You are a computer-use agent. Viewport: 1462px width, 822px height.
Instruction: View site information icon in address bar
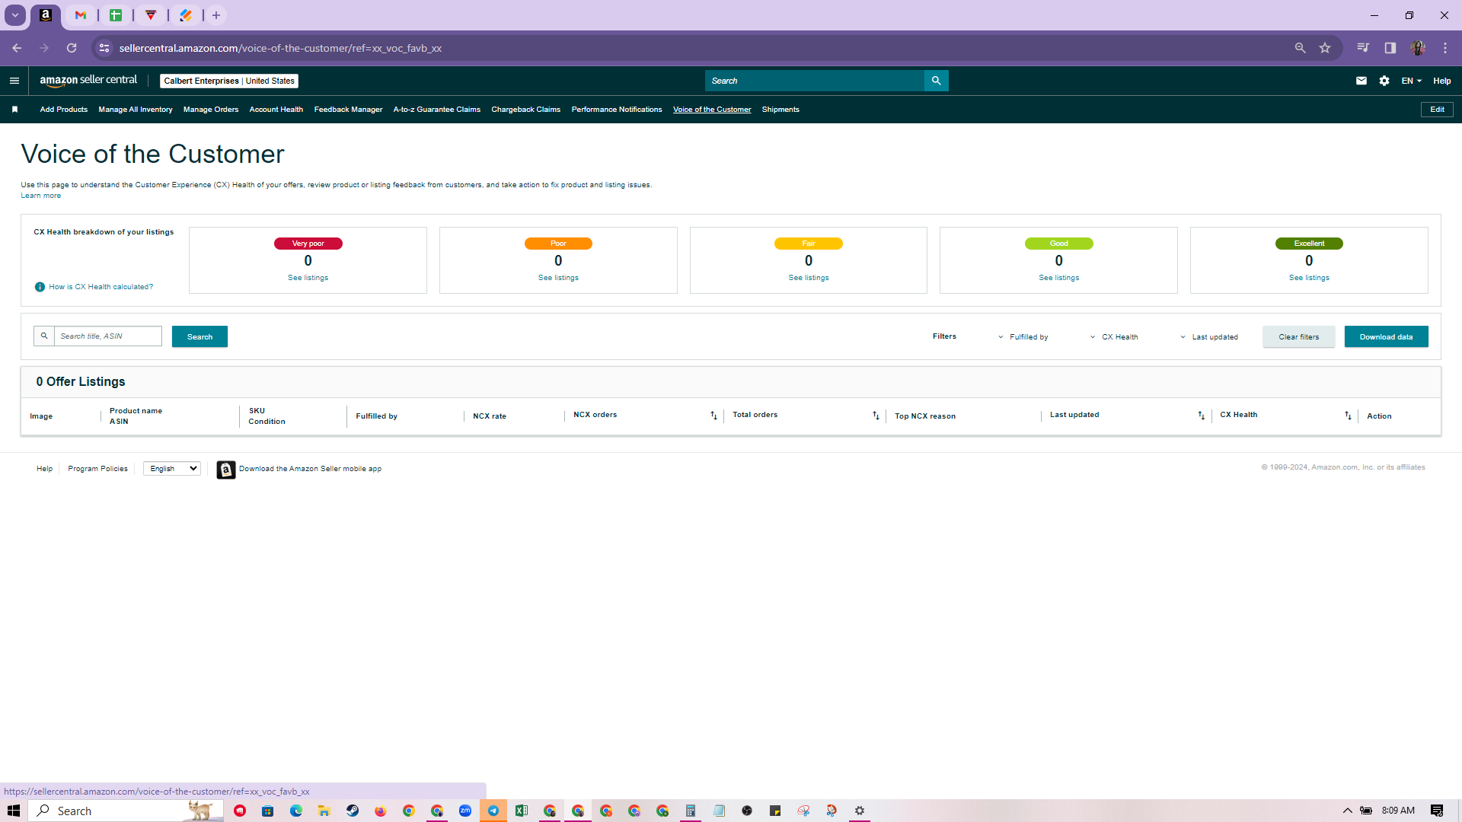(x=104, y=48)
